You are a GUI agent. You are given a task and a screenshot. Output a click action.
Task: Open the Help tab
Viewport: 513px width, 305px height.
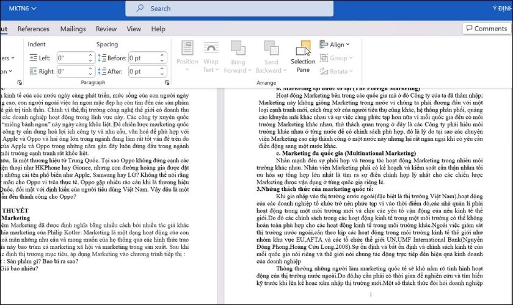(158, 29)
